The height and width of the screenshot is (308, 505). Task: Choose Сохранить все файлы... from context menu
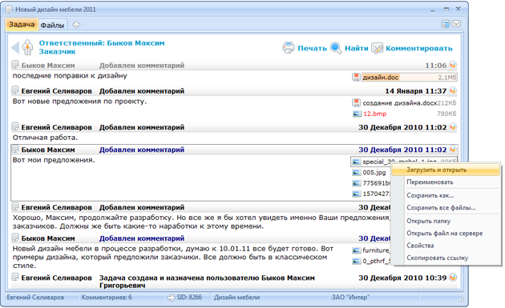point(446,208)
